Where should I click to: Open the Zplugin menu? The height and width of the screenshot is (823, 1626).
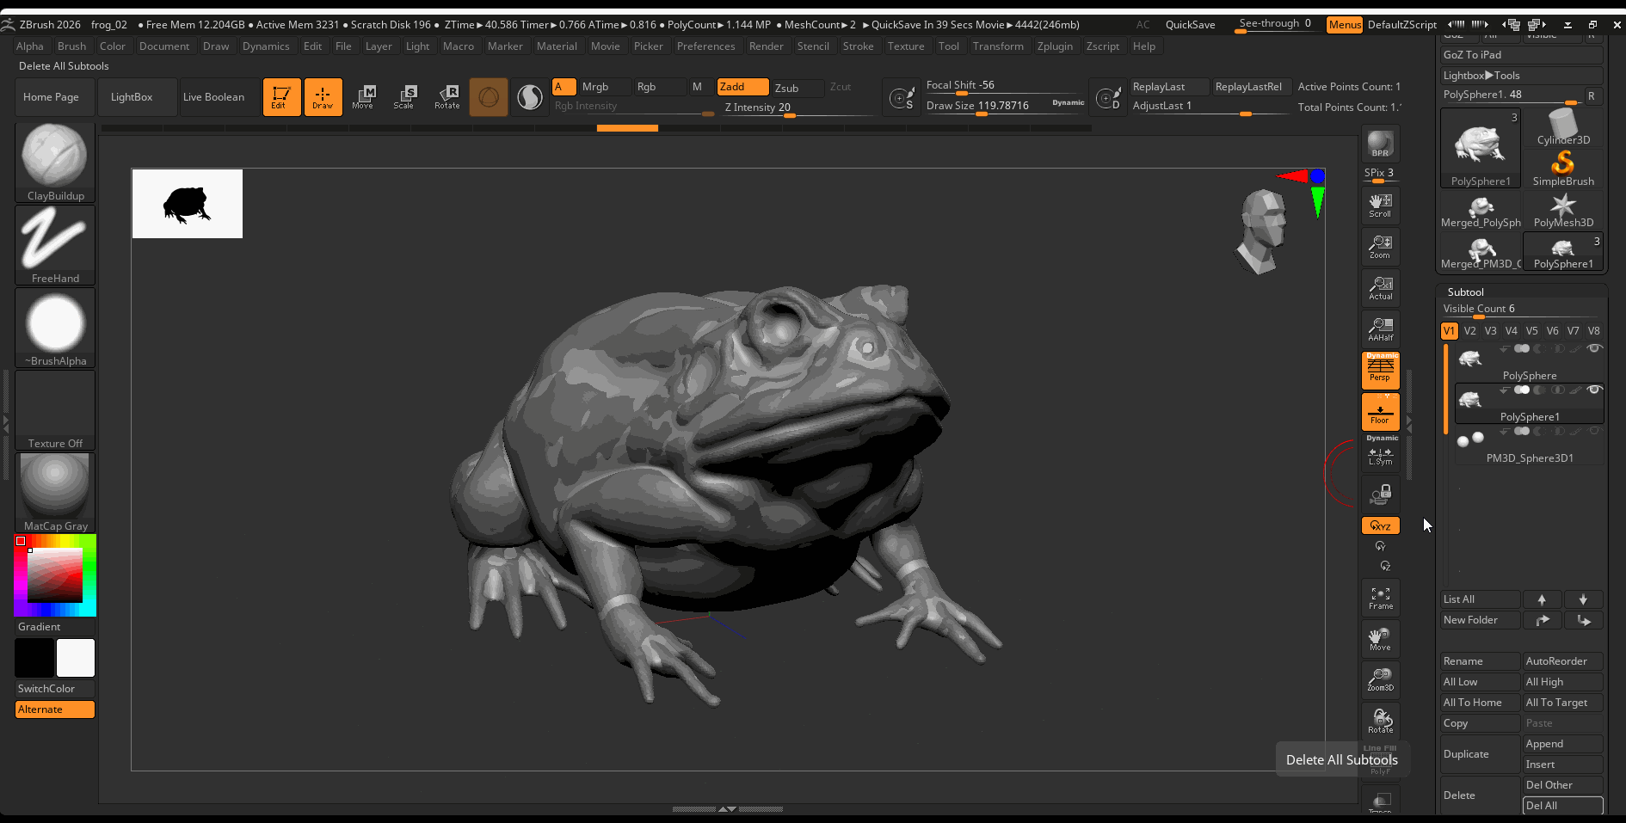coord(1055,46)
